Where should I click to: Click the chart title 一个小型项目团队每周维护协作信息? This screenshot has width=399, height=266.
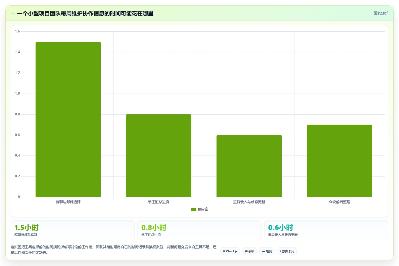tap(85, 13)
